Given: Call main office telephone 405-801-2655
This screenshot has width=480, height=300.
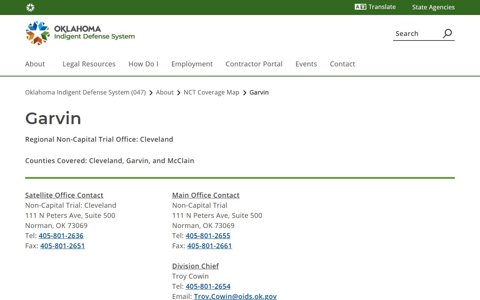Looking at the screenshot, I should pyautogui.click(x=208, y=235).
